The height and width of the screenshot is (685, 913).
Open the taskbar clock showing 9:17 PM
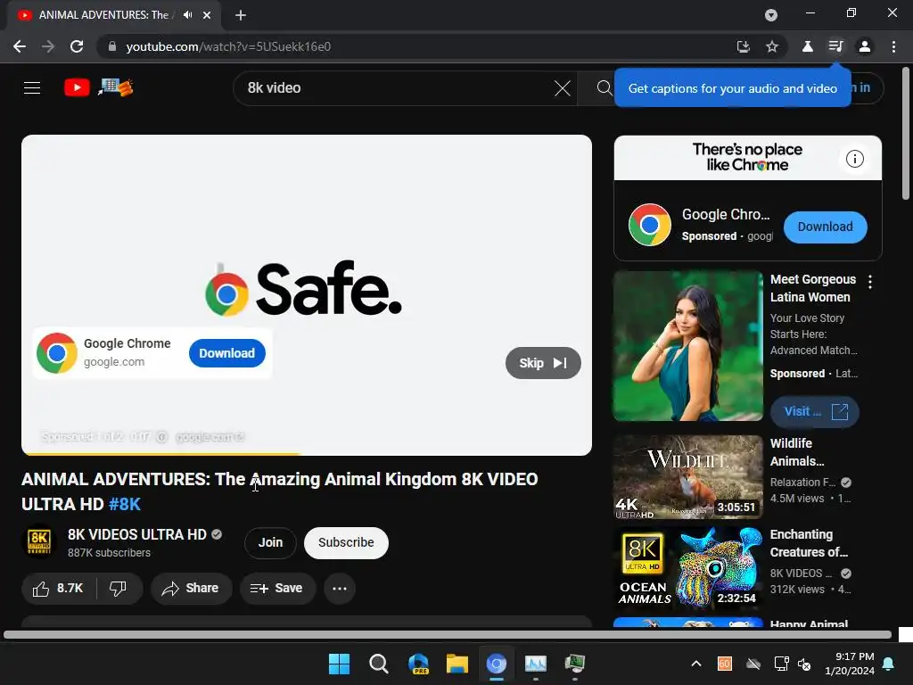tap(850, 664)
